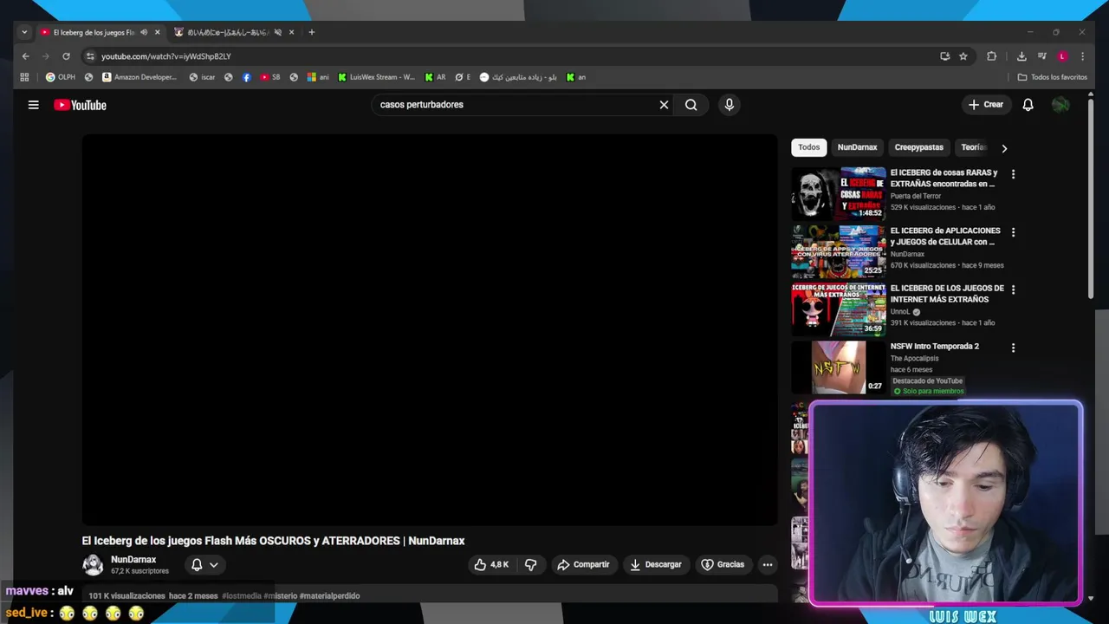1109x624 pixels.
Task: Click the Gracias button
Action: point(723,564)
